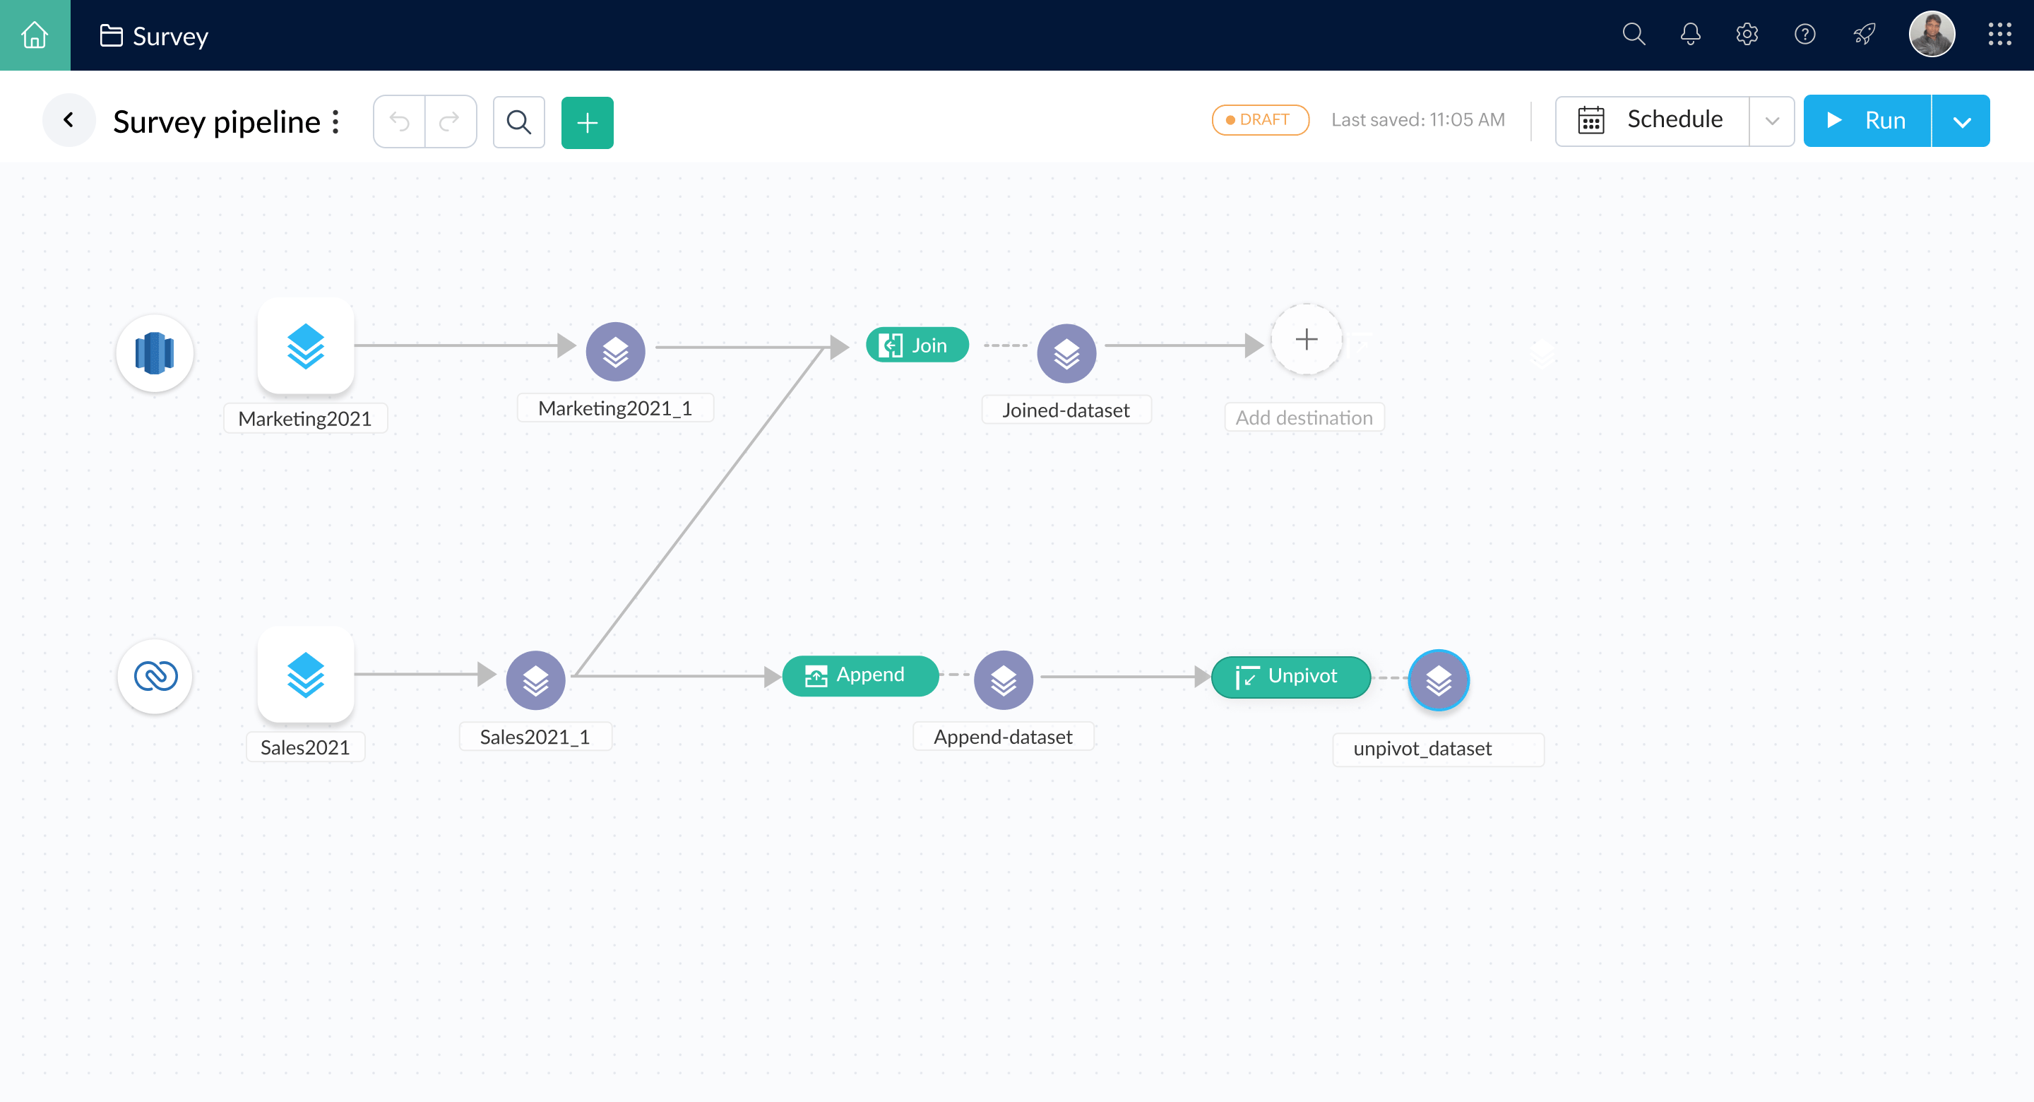
Task: Select the unpivot_dataset output node
Action: pyautogui.click(x=1439, y=680)
